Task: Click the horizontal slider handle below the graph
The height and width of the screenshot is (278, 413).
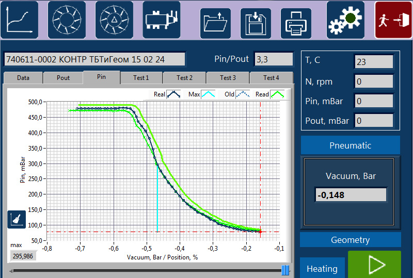Action: 285,270
